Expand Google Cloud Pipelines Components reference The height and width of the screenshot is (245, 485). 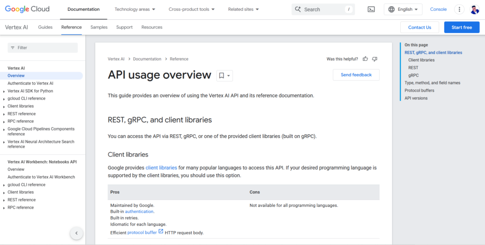click(x=4, y=130)
